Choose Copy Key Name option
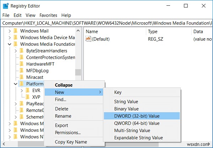This screenshot has height=148, width=213. click(75, 142)
